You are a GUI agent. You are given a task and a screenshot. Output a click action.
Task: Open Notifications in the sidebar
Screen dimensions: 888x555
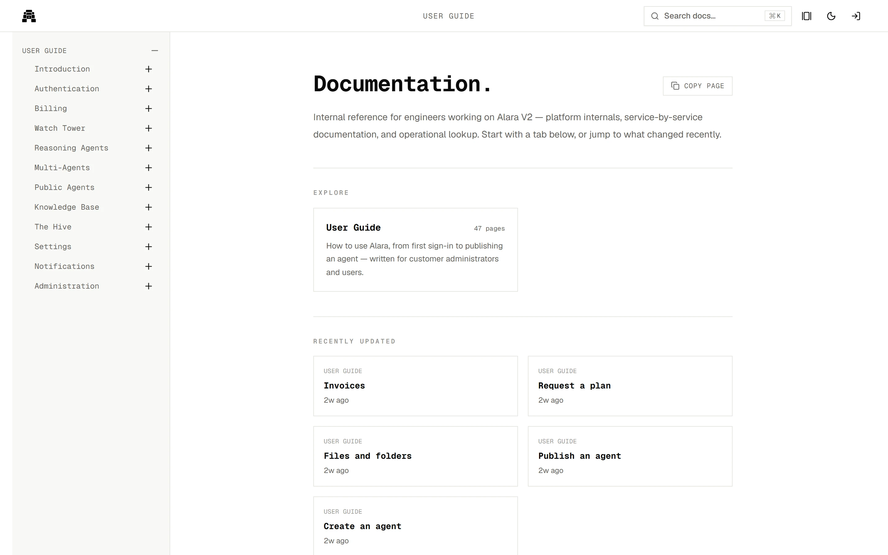(x=64, y=266)
